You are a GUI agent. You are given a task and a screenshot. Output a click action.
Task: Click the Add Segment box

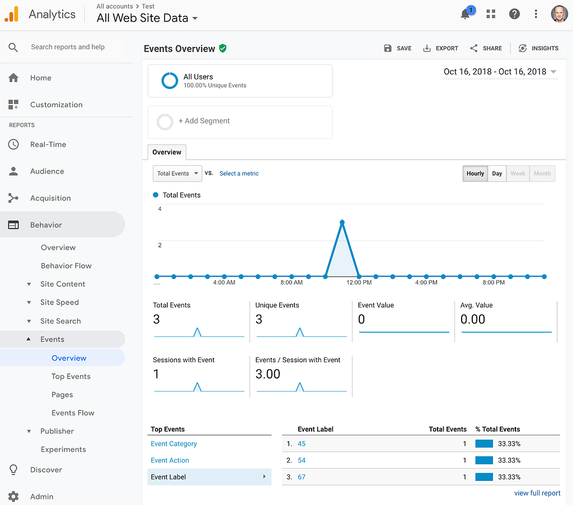pos(239,121)
